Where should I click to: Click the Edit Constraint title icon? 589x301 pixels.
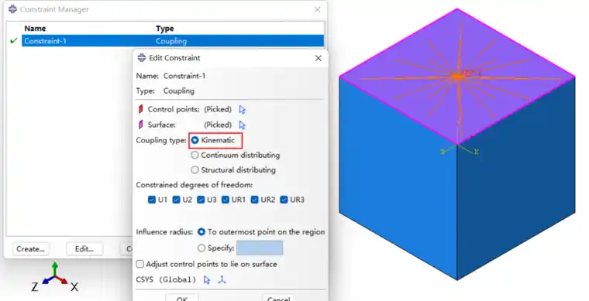[x=142, y=57]
